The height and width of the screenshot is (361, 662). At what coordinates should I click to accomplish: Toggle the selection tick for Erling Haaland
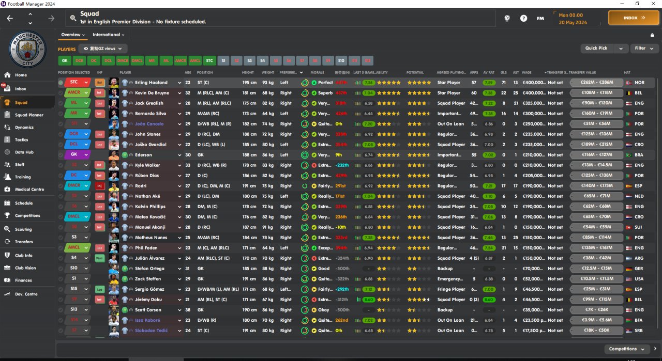(x=61, y=83)
